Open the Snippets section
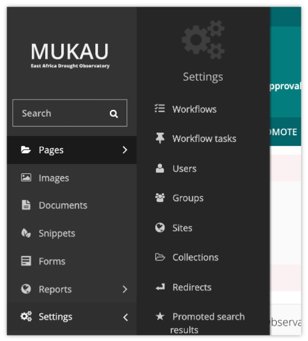308x341 pixels. click(x=72, y=233)
